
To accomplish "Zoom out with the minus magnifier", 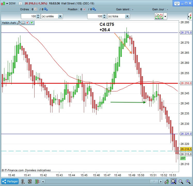I will [x=181, y=181].
